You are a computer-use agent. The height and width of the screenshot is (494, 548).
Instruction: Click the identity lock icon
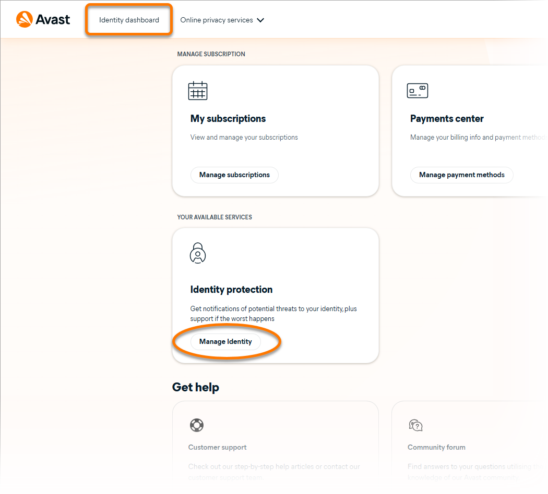[x=198, y=253]
